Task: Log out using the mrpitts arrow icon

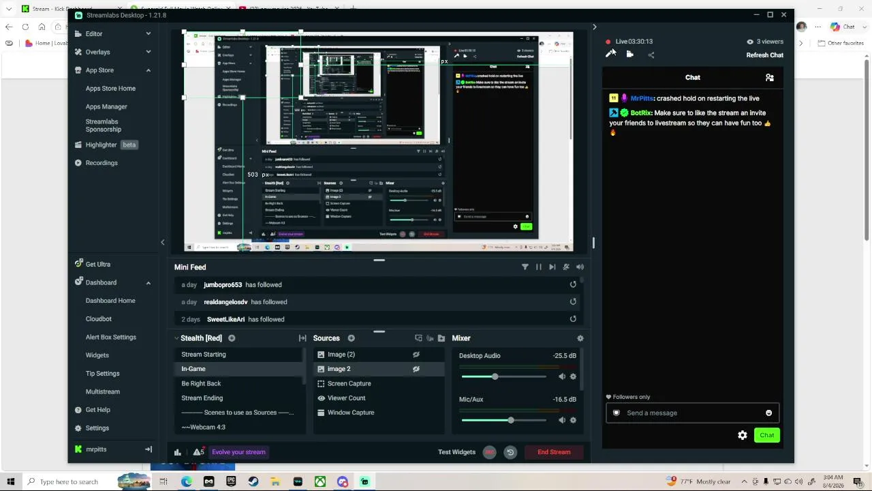Action: 148,449
